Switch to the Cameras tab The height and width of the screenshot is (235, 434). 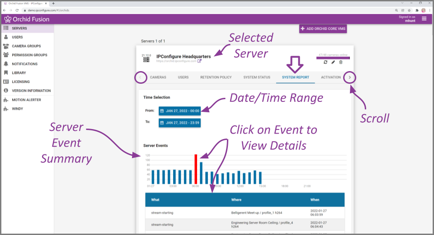pos(158,77)
